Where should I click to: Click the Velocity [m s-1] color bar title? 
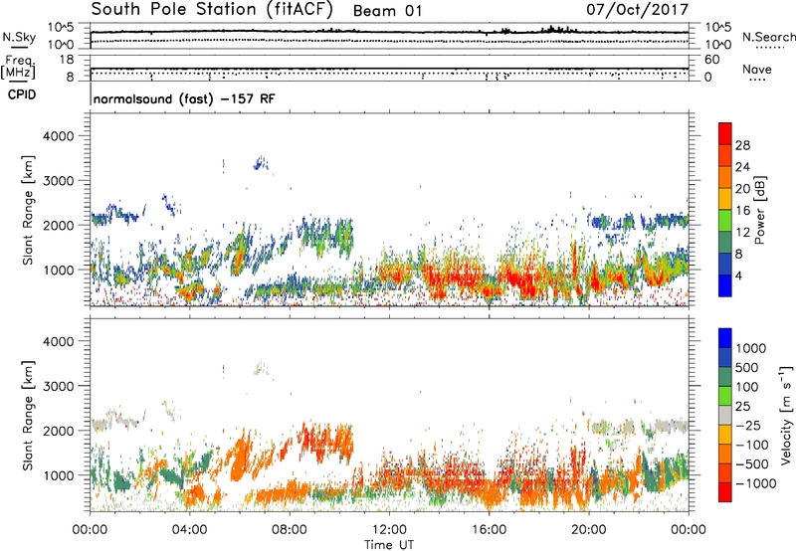tap(786, 415)
